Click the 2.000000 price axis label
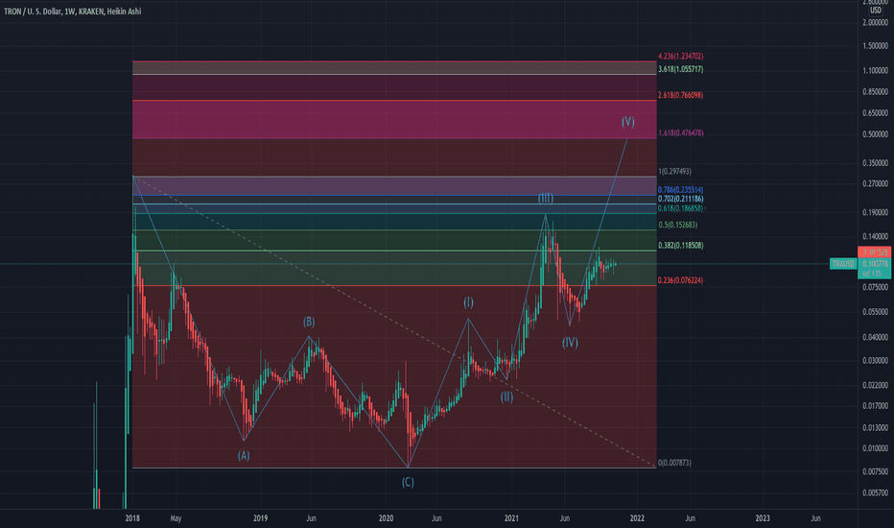 click(875, 23)
